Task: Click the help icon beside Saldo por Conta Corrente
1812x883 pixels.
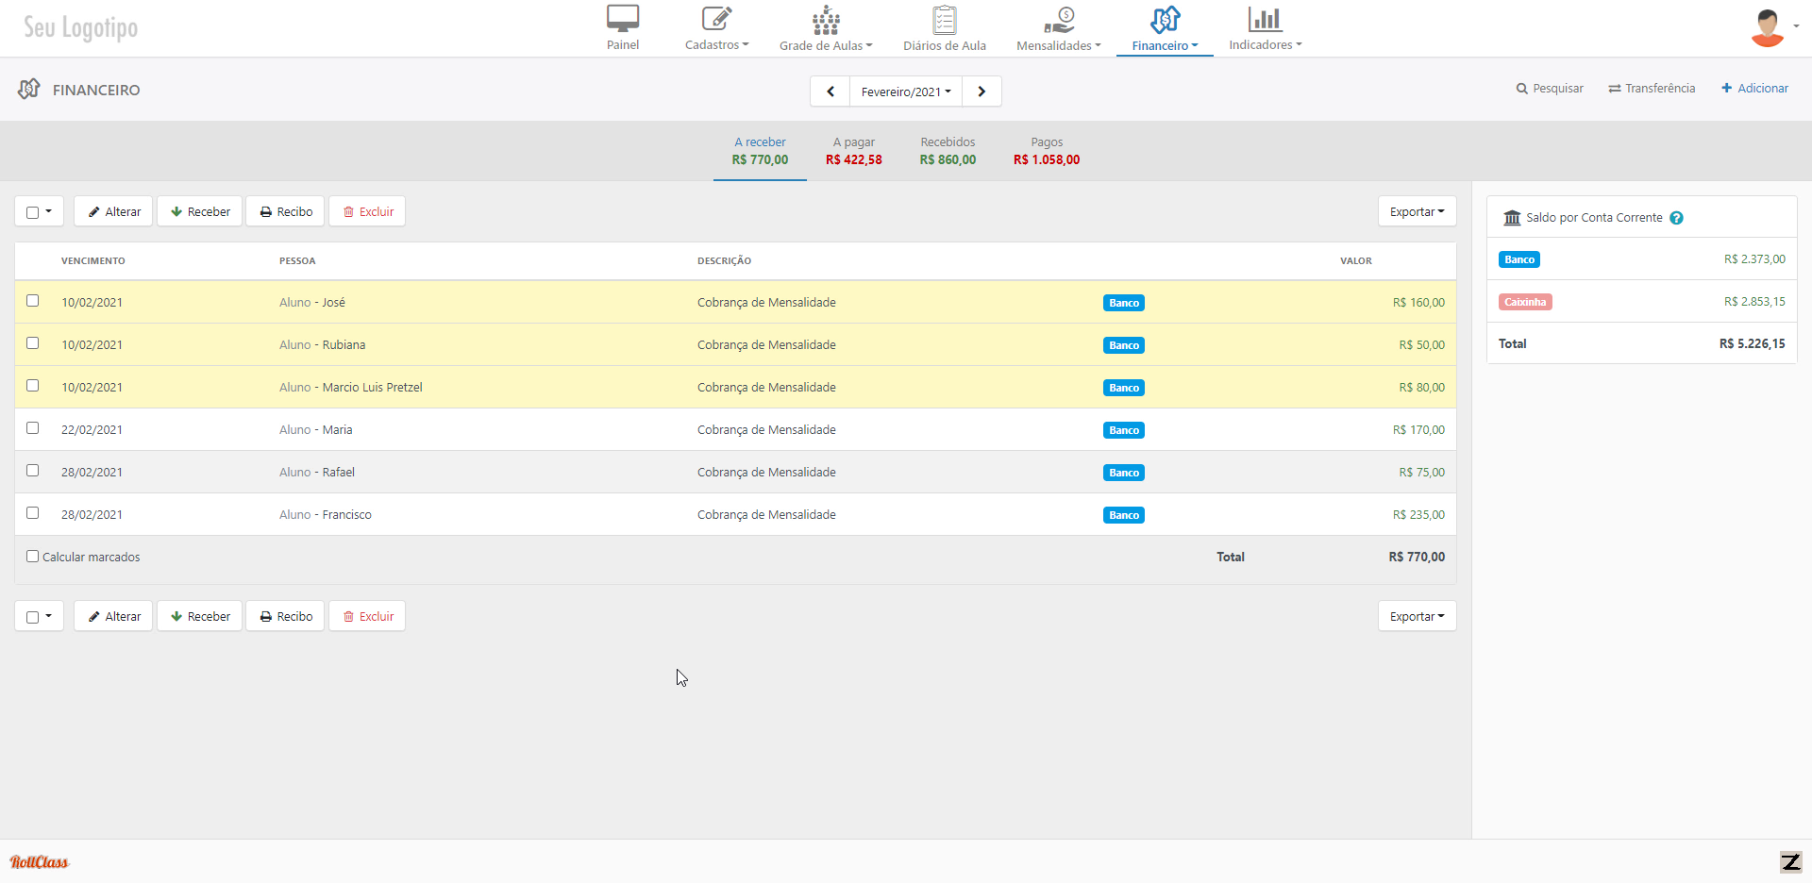Action: click(x=1676, y=218)
